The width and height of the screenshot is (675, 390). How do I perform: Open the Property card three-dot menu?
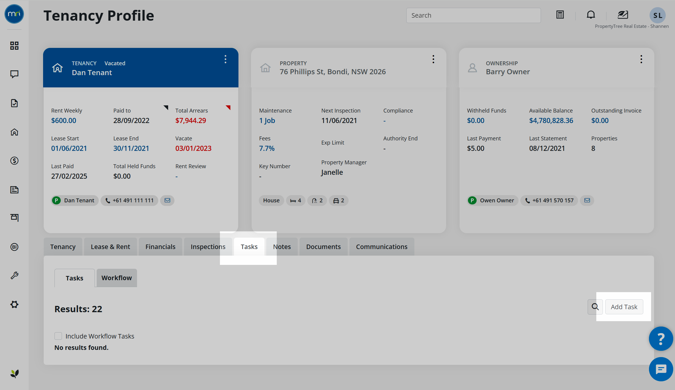(433, 59)
